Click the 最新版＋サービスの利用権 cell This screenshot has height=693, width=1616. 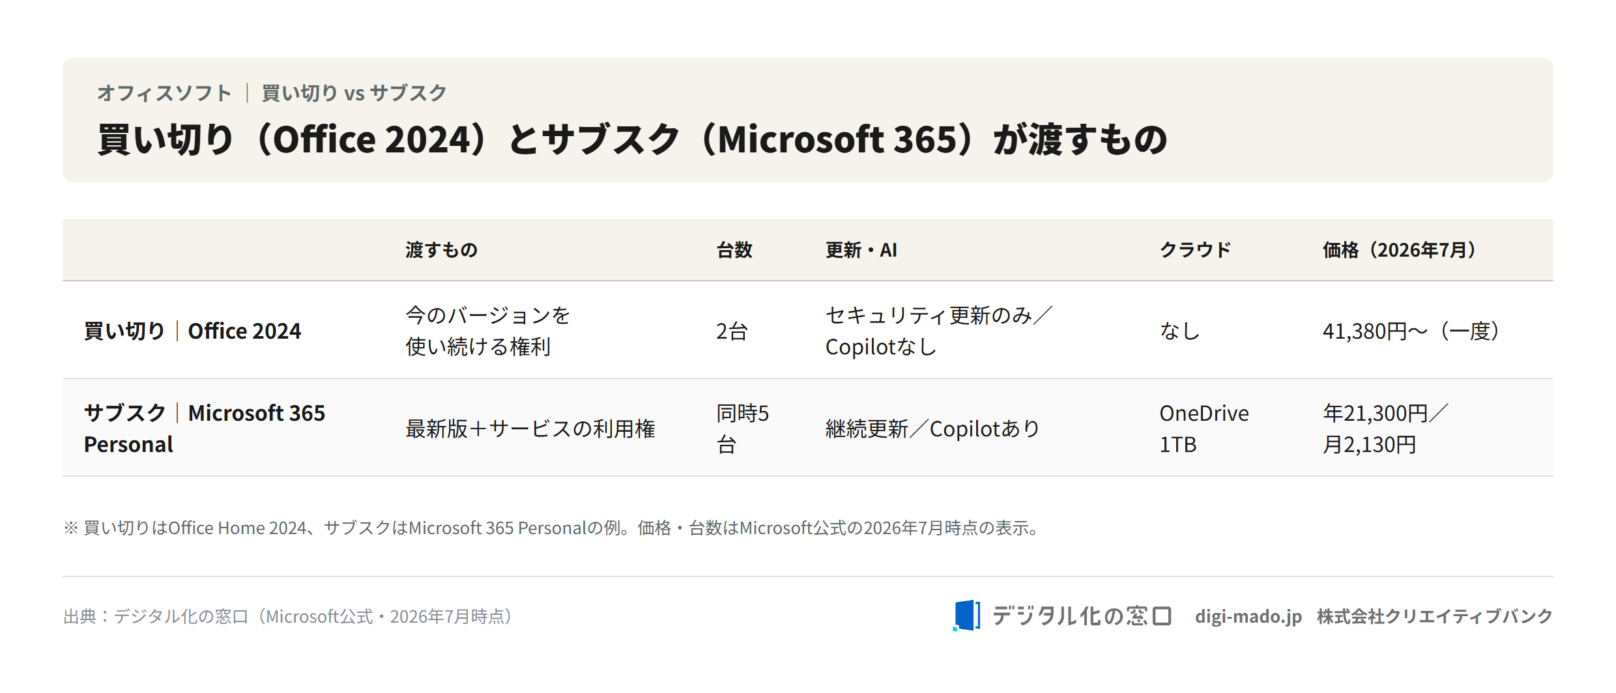530,429
